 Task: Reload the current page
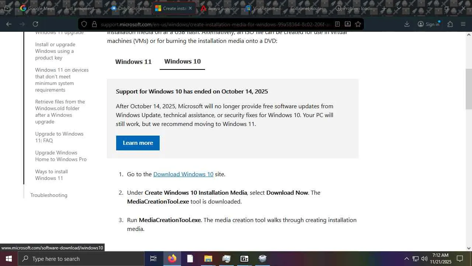35,24
